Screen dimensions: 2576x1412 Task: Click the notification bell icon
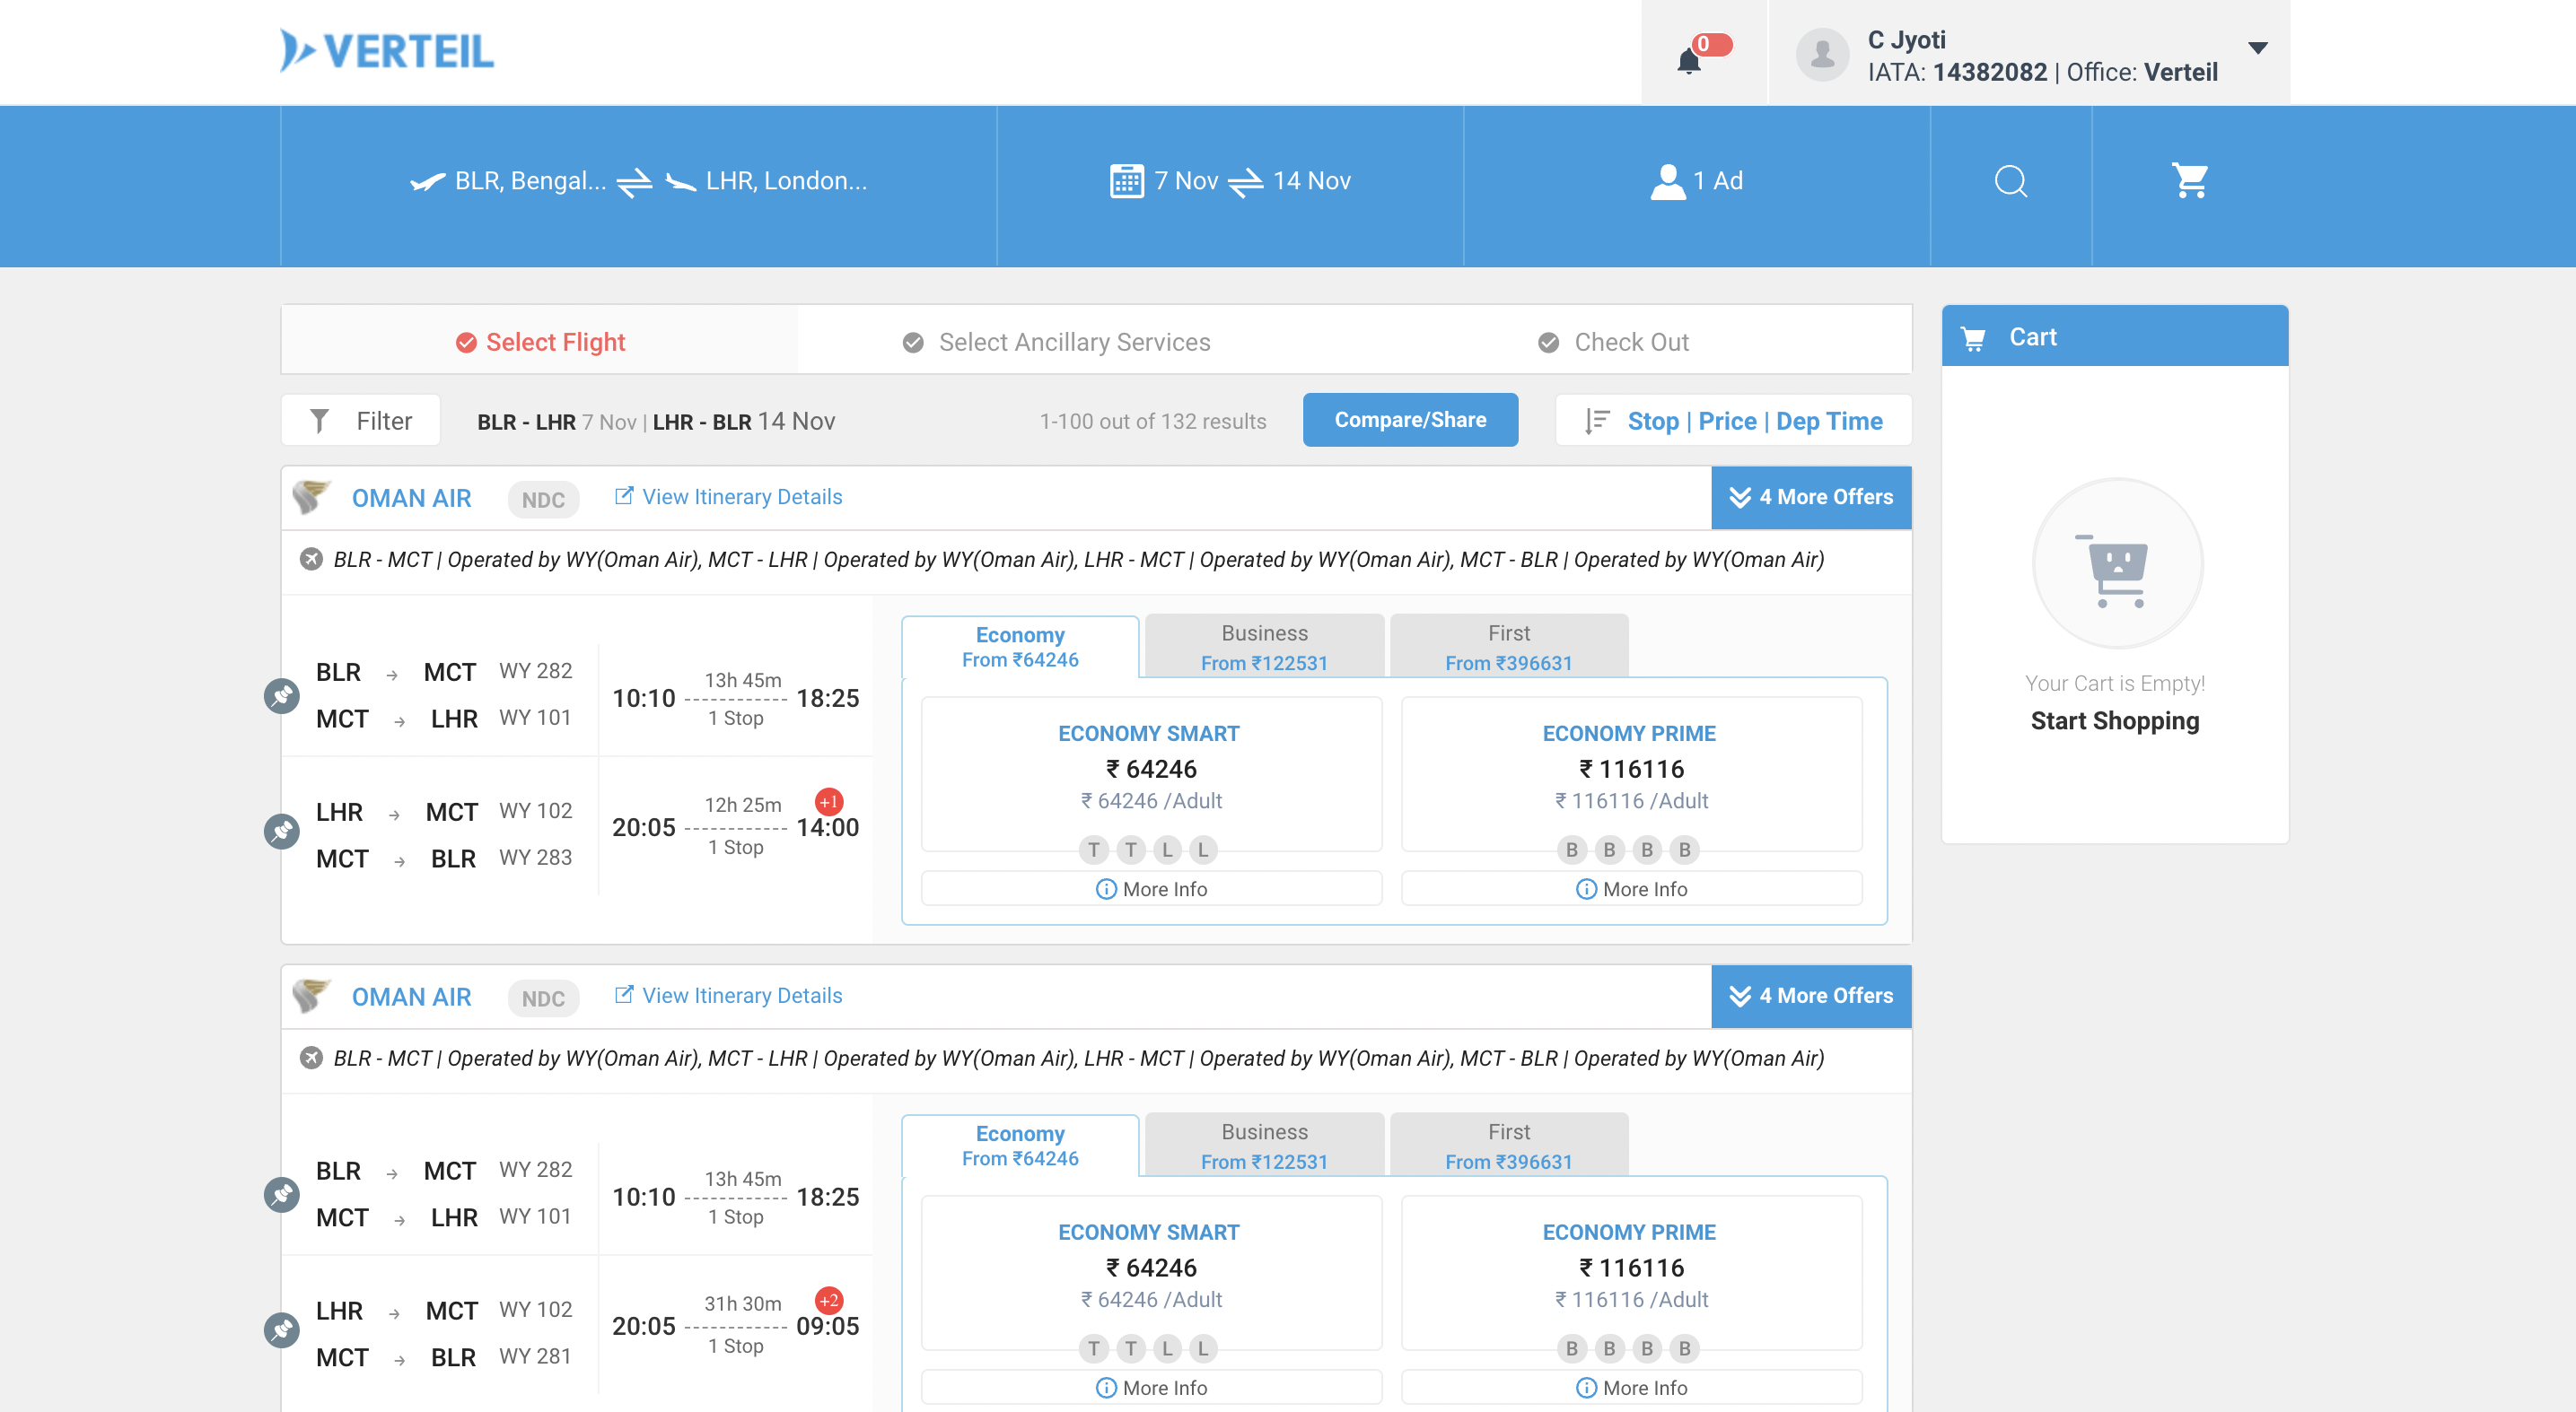pos(1689,61)
